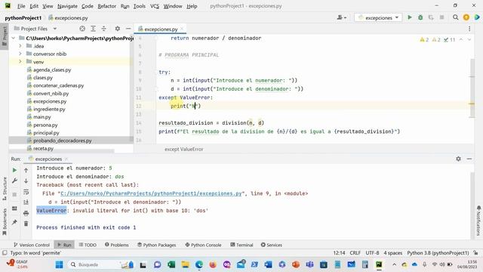Image resolution: width=483 pixels, height=272 pixels.
Task: Open the TODO tool window
Action: [88, 245]
